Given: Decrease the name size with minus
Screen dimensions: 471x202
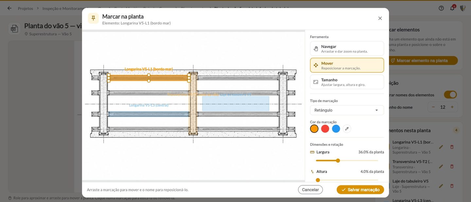Looking at the screenshot, I should [x=433, y=107].
